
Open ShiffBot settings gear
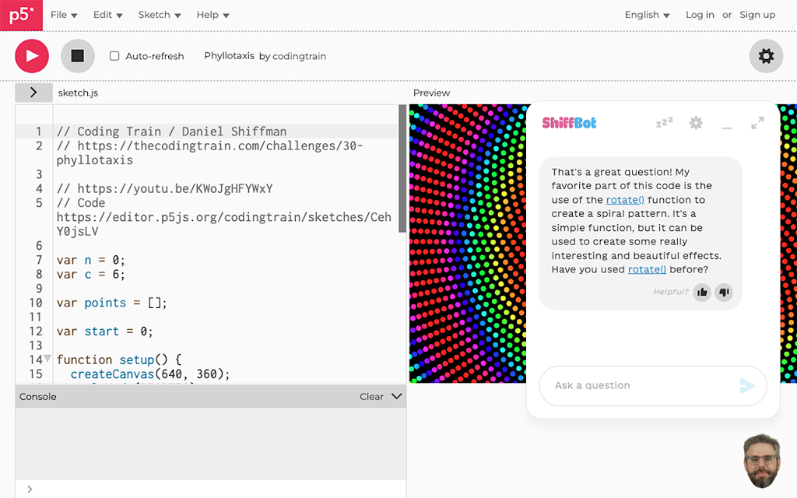pos(696,122)
